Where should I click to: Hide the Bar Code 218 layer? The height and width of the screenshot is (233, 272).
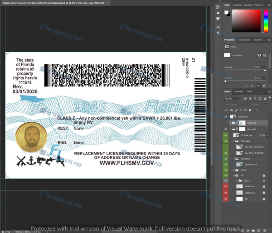(225, 164)
